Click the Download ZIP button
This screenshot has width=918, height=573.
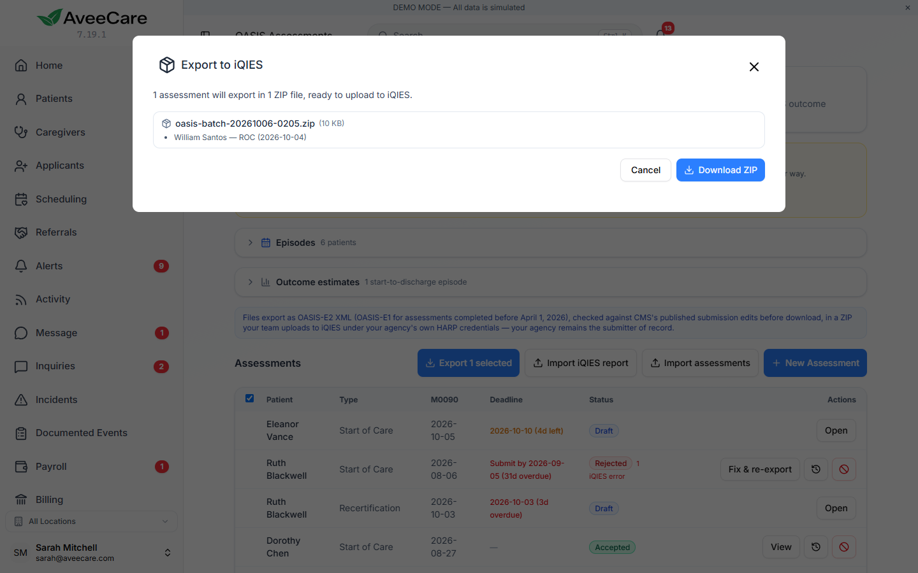[720, 170]
